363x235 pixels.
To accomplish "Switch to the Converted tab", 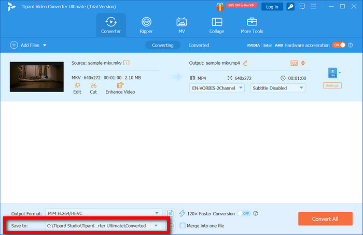I will coord(199,45).
